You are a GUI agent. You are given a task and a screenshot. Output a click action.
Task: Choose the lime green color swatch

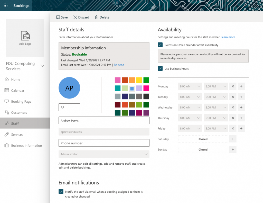pos(139,104)
